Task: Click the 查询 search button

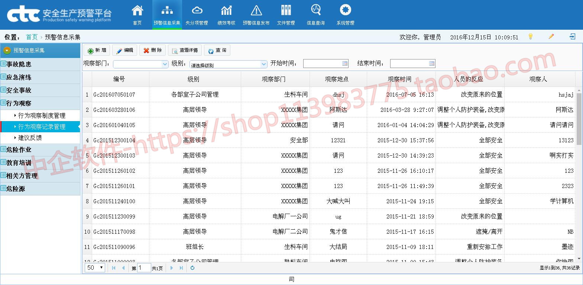Action: [x=217, y=50]
